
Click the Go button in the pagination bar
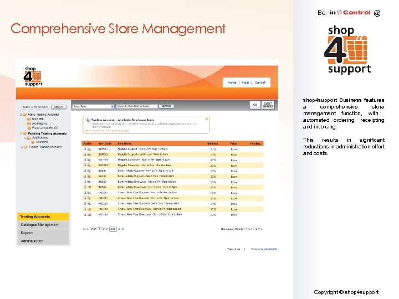pos(113,229)
